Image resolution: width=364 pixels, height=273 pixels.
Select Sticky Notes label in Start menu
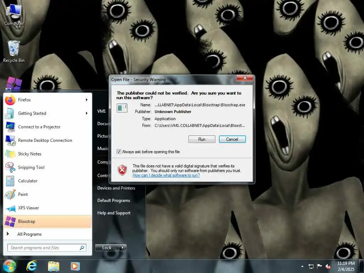pyautogui.click(x=30, y=154)
